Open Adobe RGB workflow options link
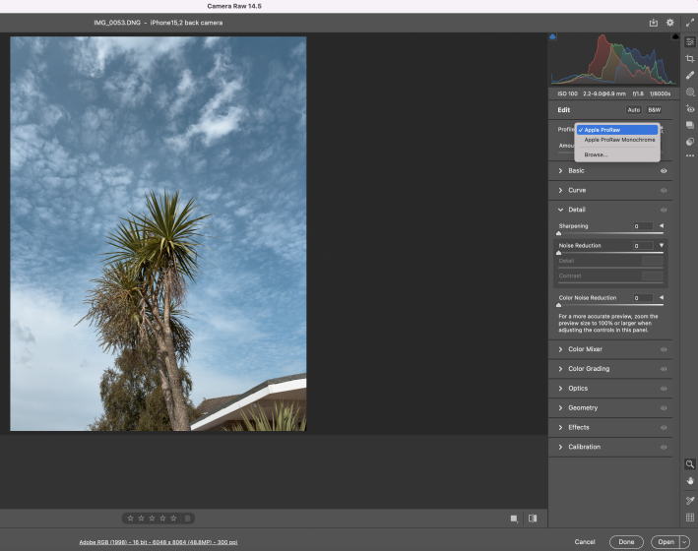Image resolution: width=698 pixels, height=551 pixels. click(x=158, y=542)
